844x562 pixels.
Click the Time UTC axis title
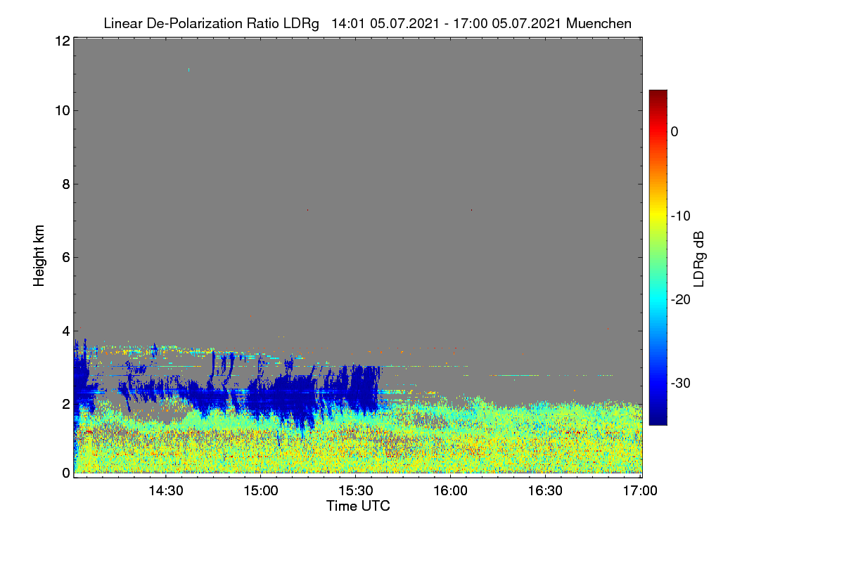point(358,506)
